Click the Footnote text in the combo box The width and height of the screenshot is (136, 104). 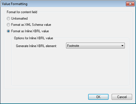click(73, 46)
